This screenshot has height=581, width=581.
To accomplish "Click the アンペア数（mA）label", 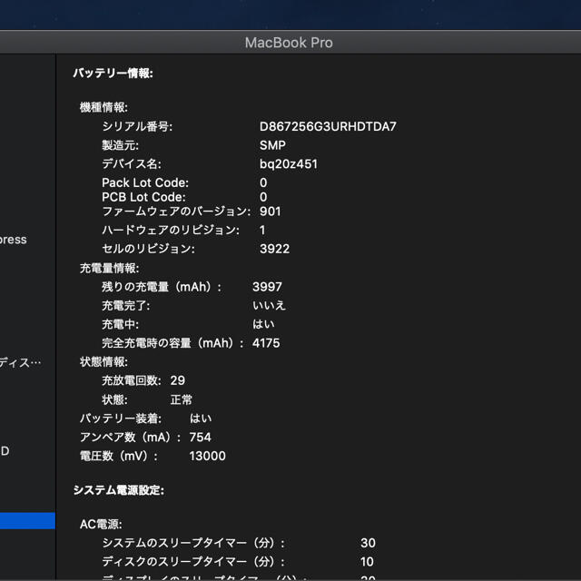I will [131, 438].
